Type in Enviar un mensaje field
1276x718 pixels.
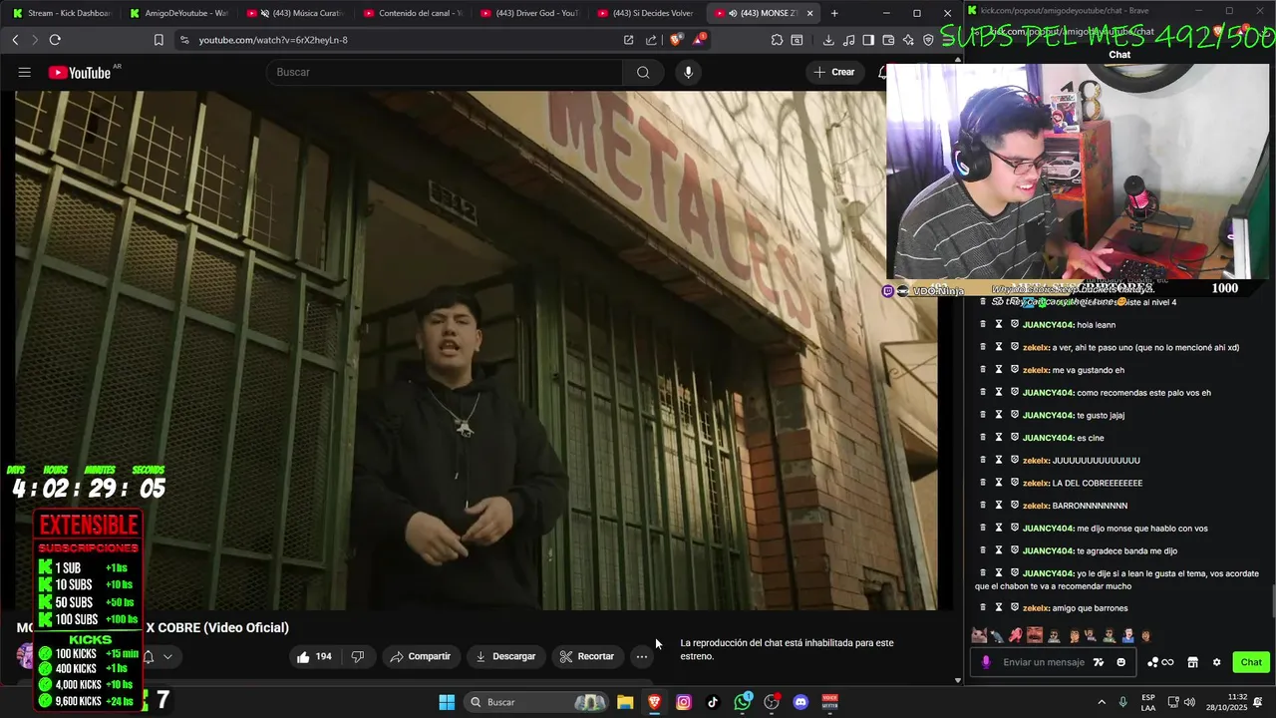coord(1044,662)
